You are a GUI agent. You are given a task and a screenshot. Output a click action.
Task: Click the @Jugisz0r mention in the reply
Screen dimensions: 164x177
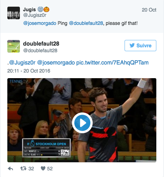[x=22, y=63]
